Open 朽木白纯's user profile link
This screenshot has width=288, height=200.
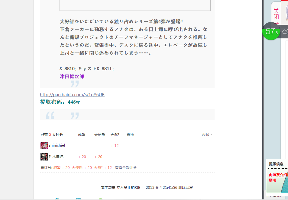pyautogui.click(x=56, y=157)
